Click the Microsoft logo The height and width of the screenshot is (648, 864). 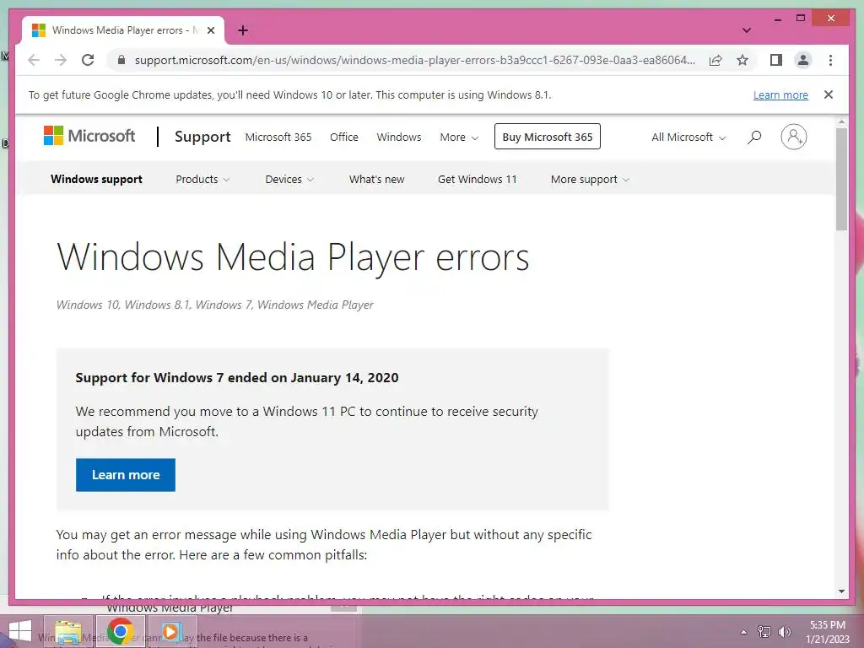pyautogui.click(x=89, y=136)
